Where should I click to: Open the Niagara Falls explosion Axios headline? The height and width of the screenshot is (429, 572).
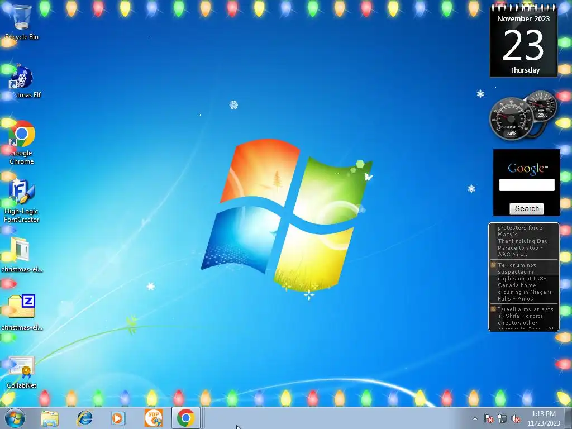coord(525,282)
